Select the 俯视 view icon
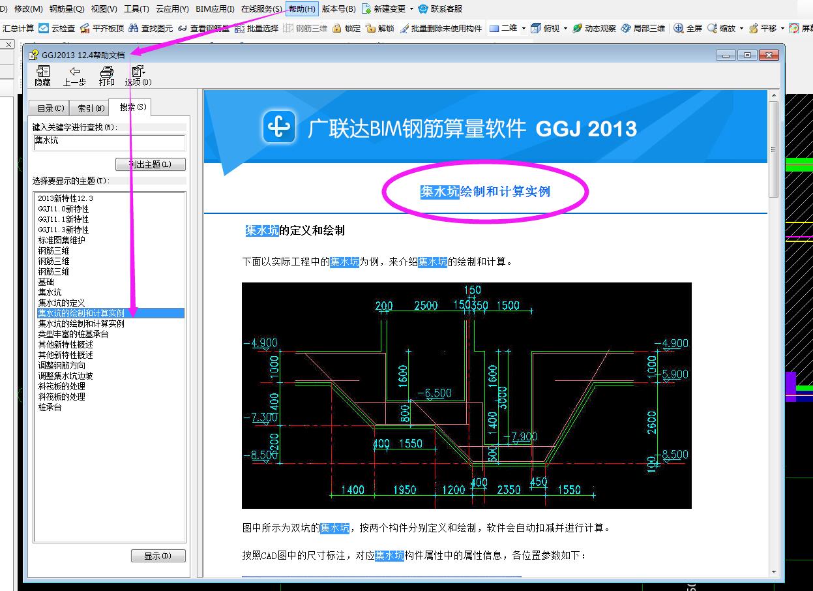Image resolution: width=813 pixels, height=591 pixels. pyautogui.click(x=545, y=28)
